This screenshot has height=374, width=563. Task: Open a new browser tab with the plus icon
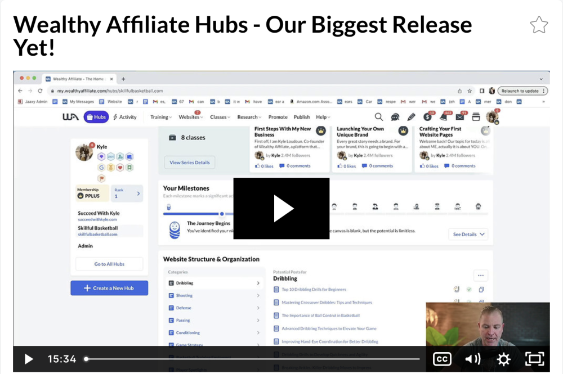click(x=123, y=79)
